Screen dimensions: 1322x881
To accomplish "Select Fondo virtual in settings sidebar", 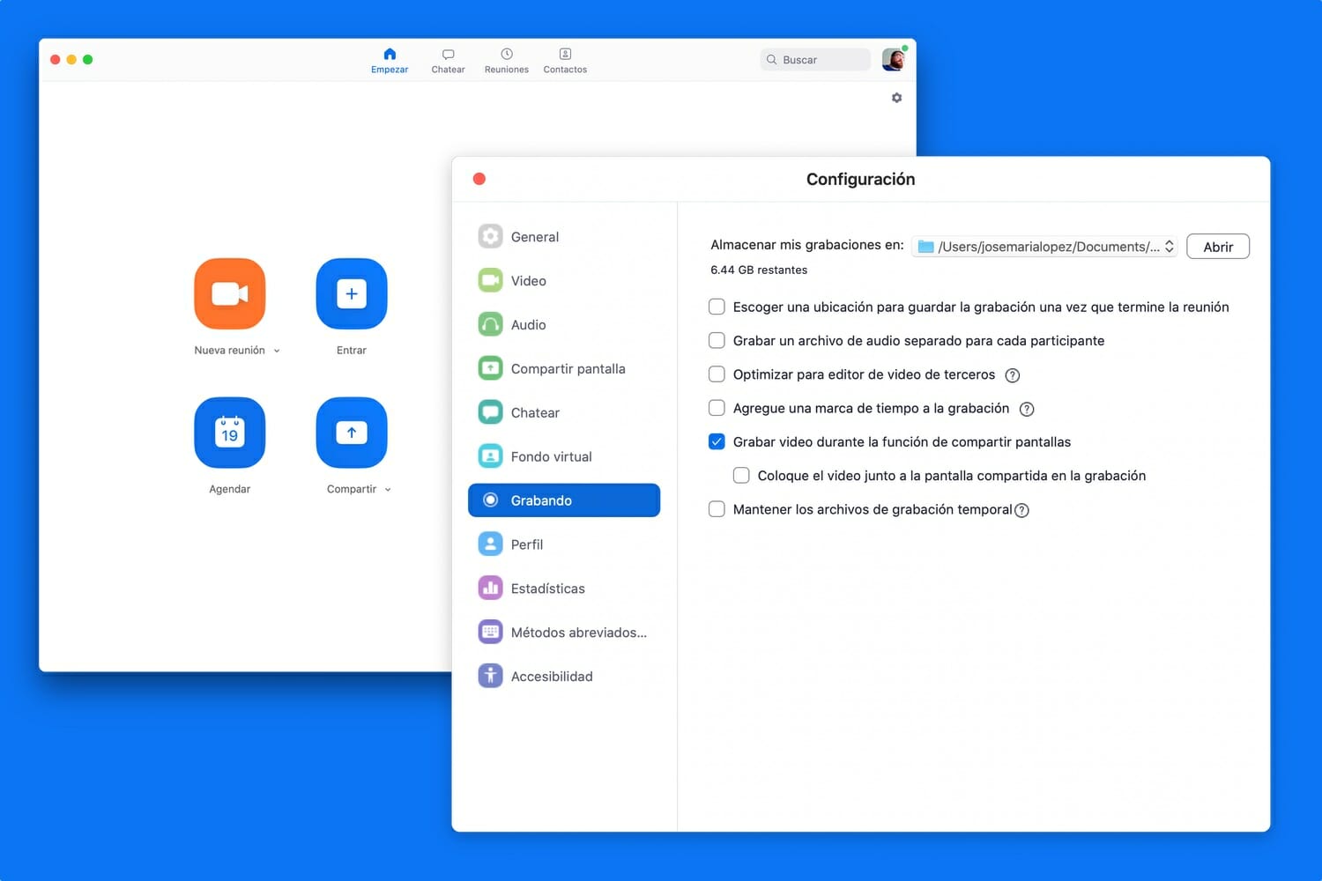I will 551,456.
